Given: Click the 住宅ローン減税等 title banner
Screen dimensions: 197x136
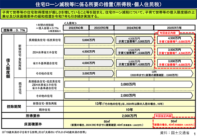Looking at the screenshot, I should coord(98,4).
